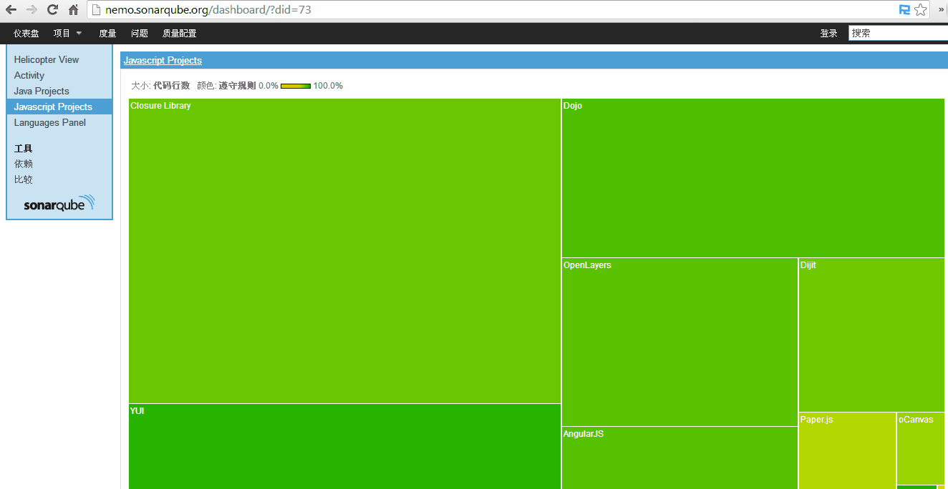Expand the 项目 dropdown menu
948x489 pixels.
[67, 33]
